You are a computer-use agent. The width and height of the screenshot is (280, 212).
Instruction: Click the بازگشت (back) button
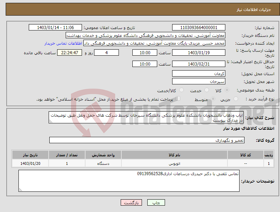[131, 202]
